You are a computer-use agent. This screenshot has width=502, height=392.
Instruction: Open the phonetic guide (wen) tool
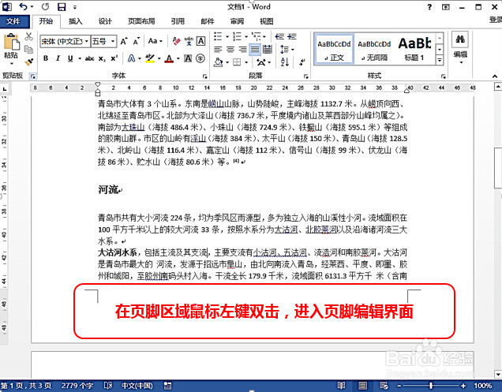tap(189, 41)
